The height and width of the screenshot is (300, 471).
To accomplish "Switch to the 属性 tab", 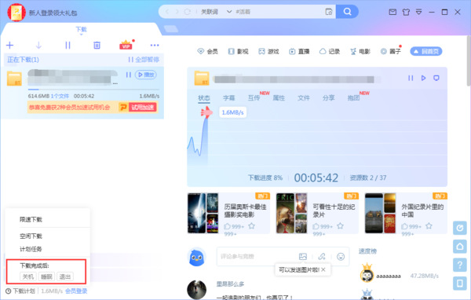I will coord(279,97).
